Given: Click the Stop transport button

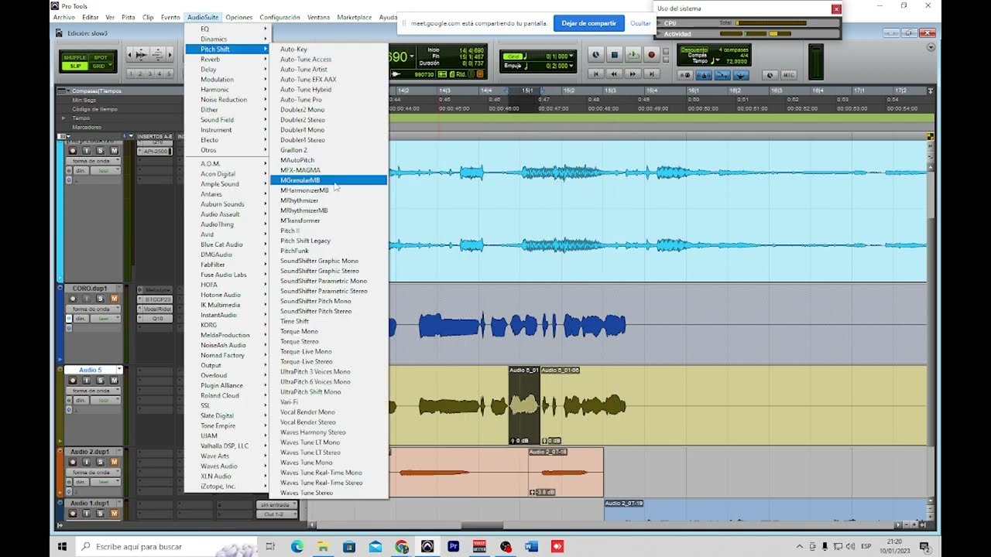Looking at the screenshot, I should 614,55.
